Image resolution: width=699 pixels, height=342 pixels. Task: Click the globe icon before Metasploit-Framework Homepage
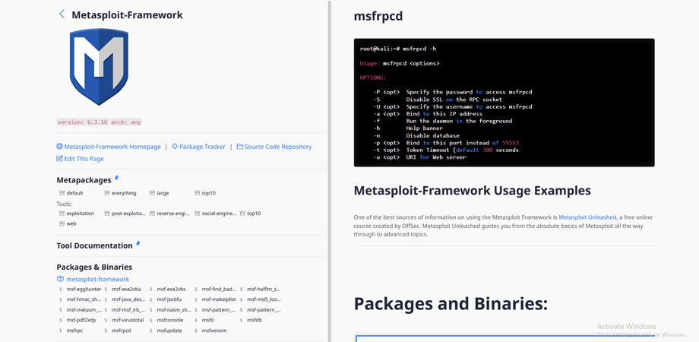click(x=59, y=146)
